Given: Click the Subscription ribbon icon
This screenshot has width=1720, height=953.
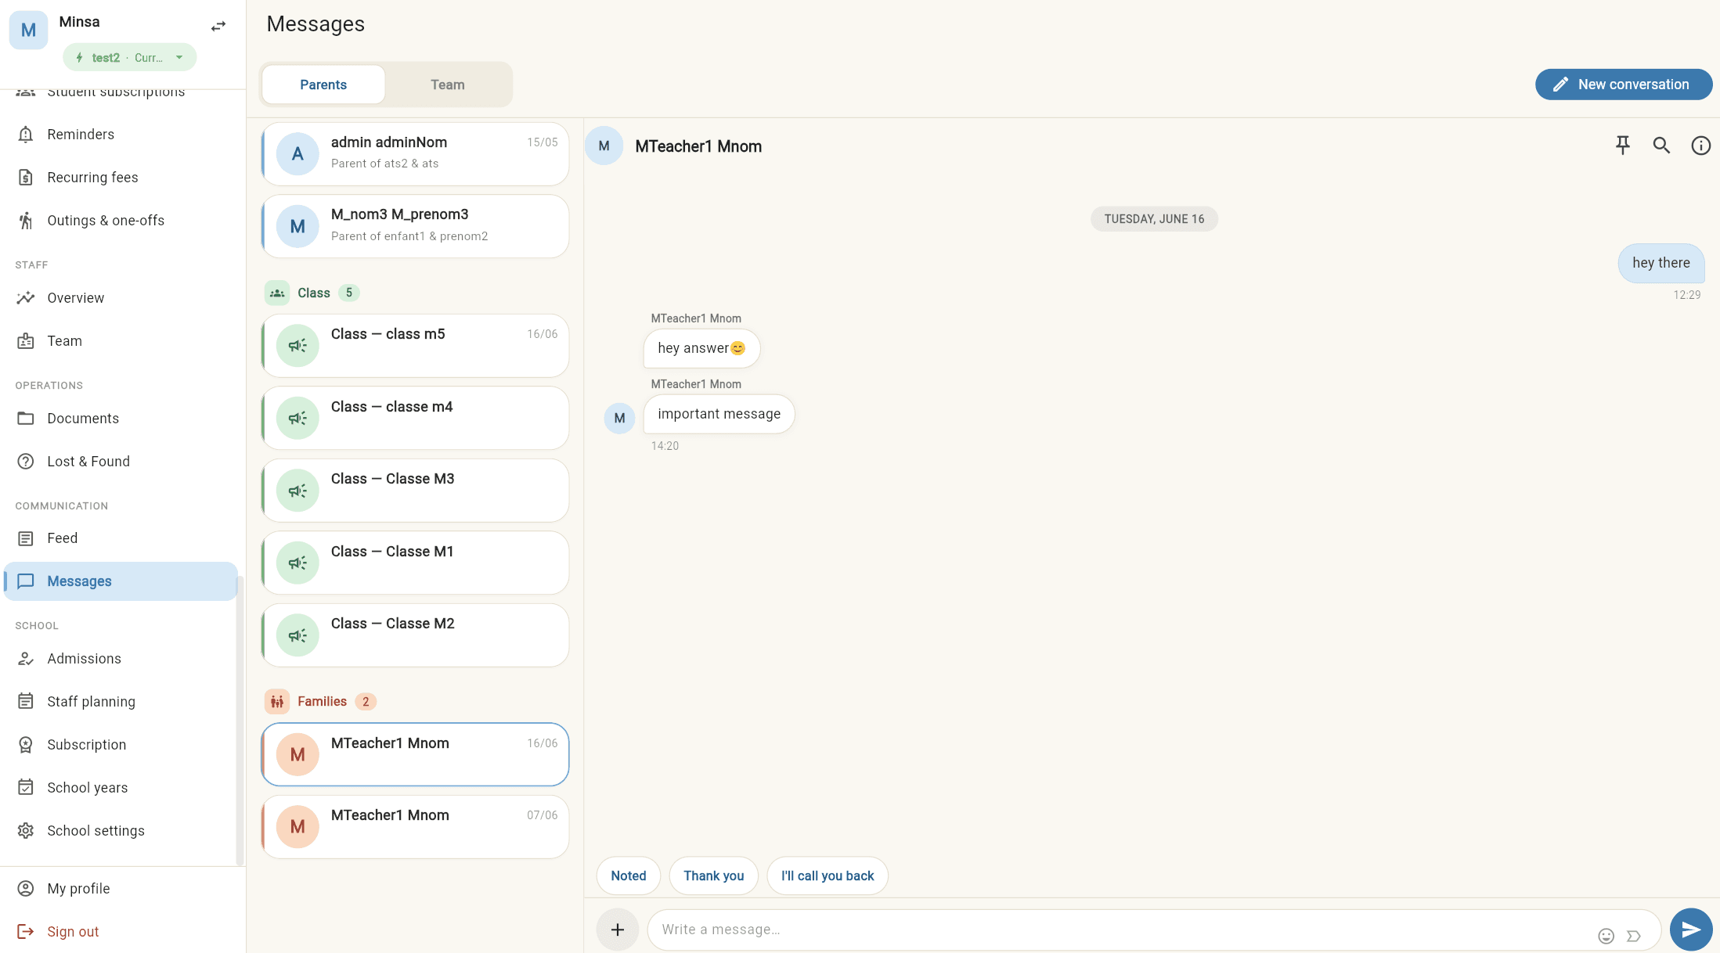Looking at the screenshot, I should coord(26,745).
